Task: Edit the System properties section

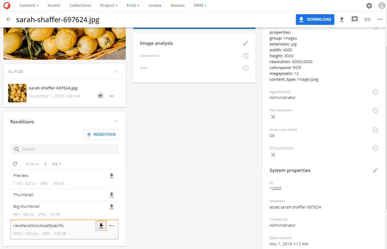Action: click(375, 170)
